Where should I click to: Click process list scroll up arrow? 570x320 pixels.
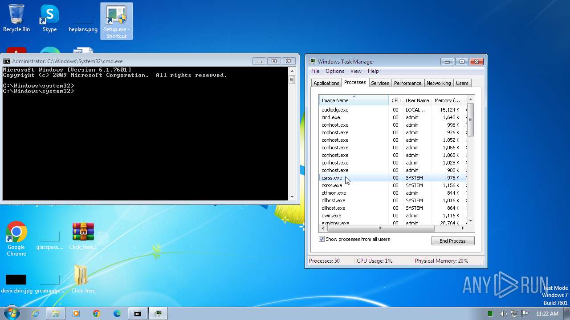(471, 99)
